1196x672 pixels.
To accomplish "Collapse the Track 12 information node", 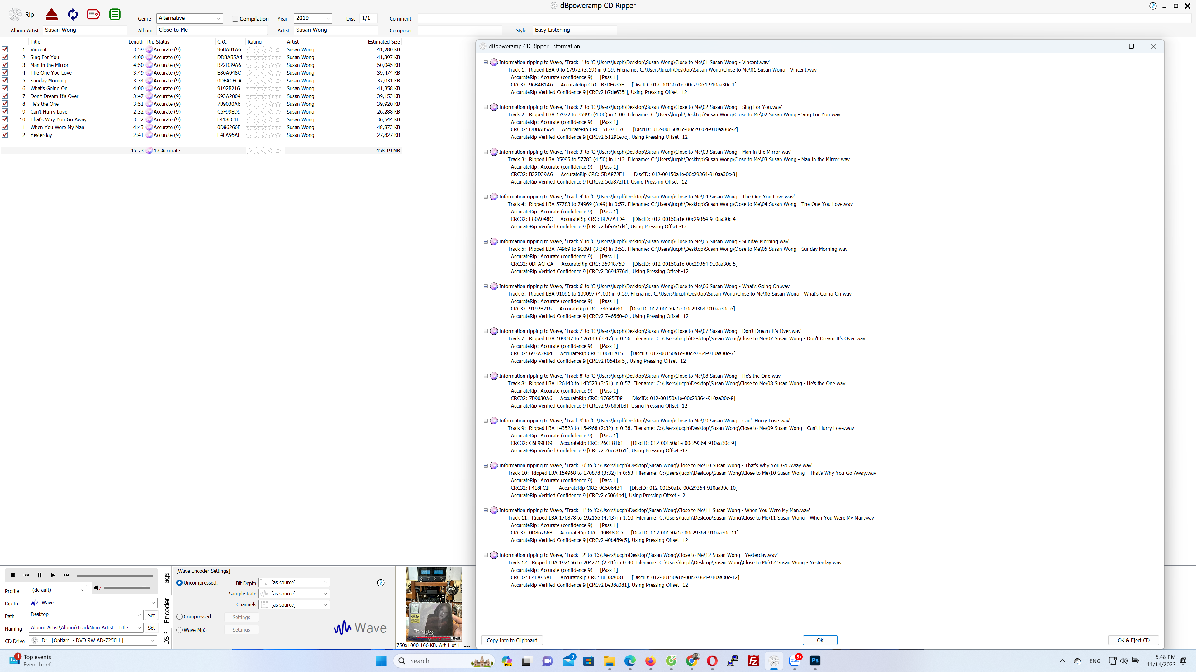I will [x=486, y=555].
